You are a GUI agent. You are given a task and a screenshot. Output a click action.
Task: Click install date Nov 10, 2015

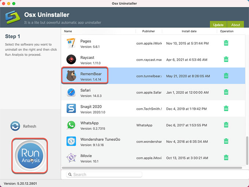[x=187, y=43]
